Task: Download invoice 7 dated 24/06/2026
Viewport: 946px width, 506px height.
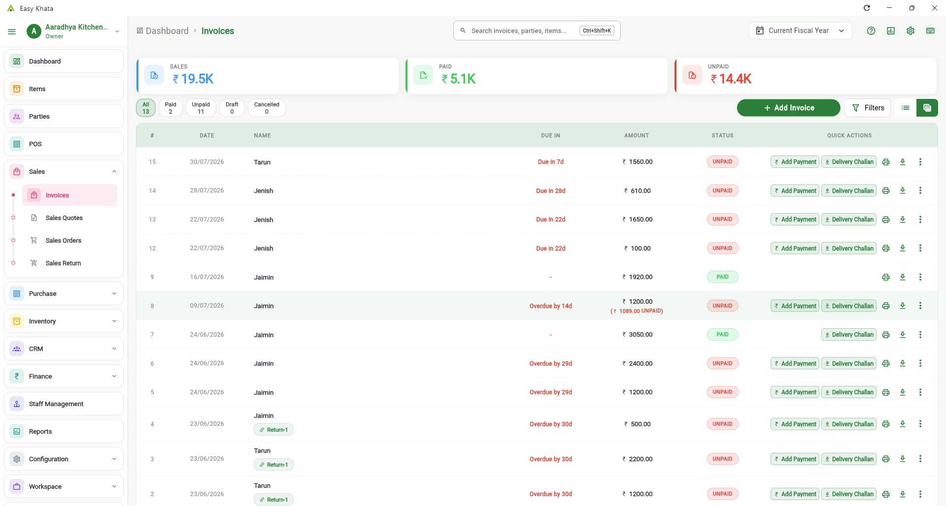Action: coord(903,335)
